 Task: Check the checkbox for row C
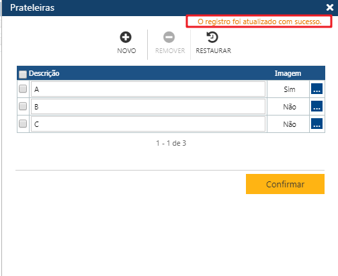[x=23, y=124]
